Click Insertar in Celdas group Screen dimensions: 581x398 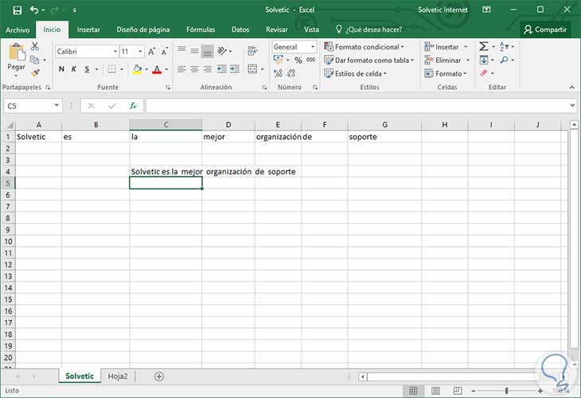(x=446, y=47)
